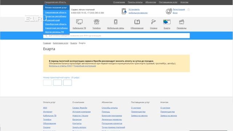Image resolution: width=233 pixels, height=131 pixels.
Task: Open the История компании footer link
Action: pos(82,112)
